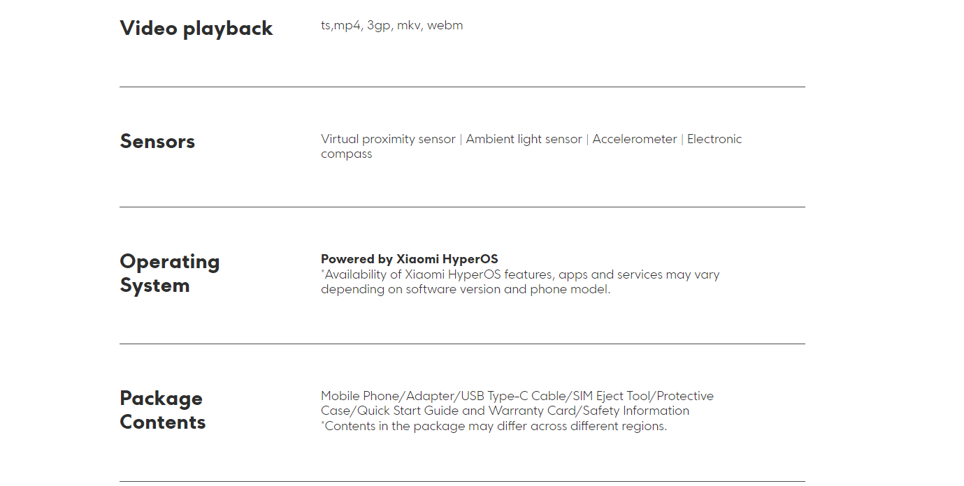Click the divider line below Sensors section
This screenshot has width=964, height=486.
(x=462, y=207)
